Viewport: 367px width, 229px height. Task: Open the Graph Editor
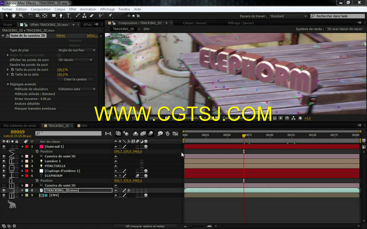[175, 133]
